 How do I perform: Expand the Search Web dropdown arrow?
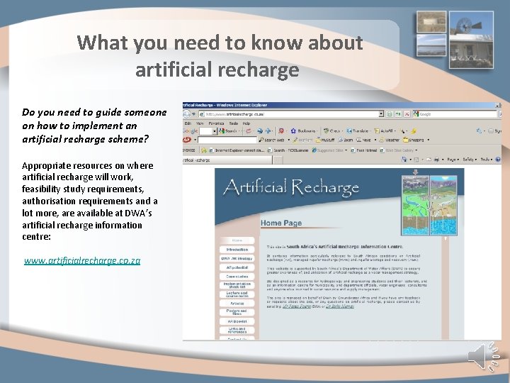pos(288,140)
